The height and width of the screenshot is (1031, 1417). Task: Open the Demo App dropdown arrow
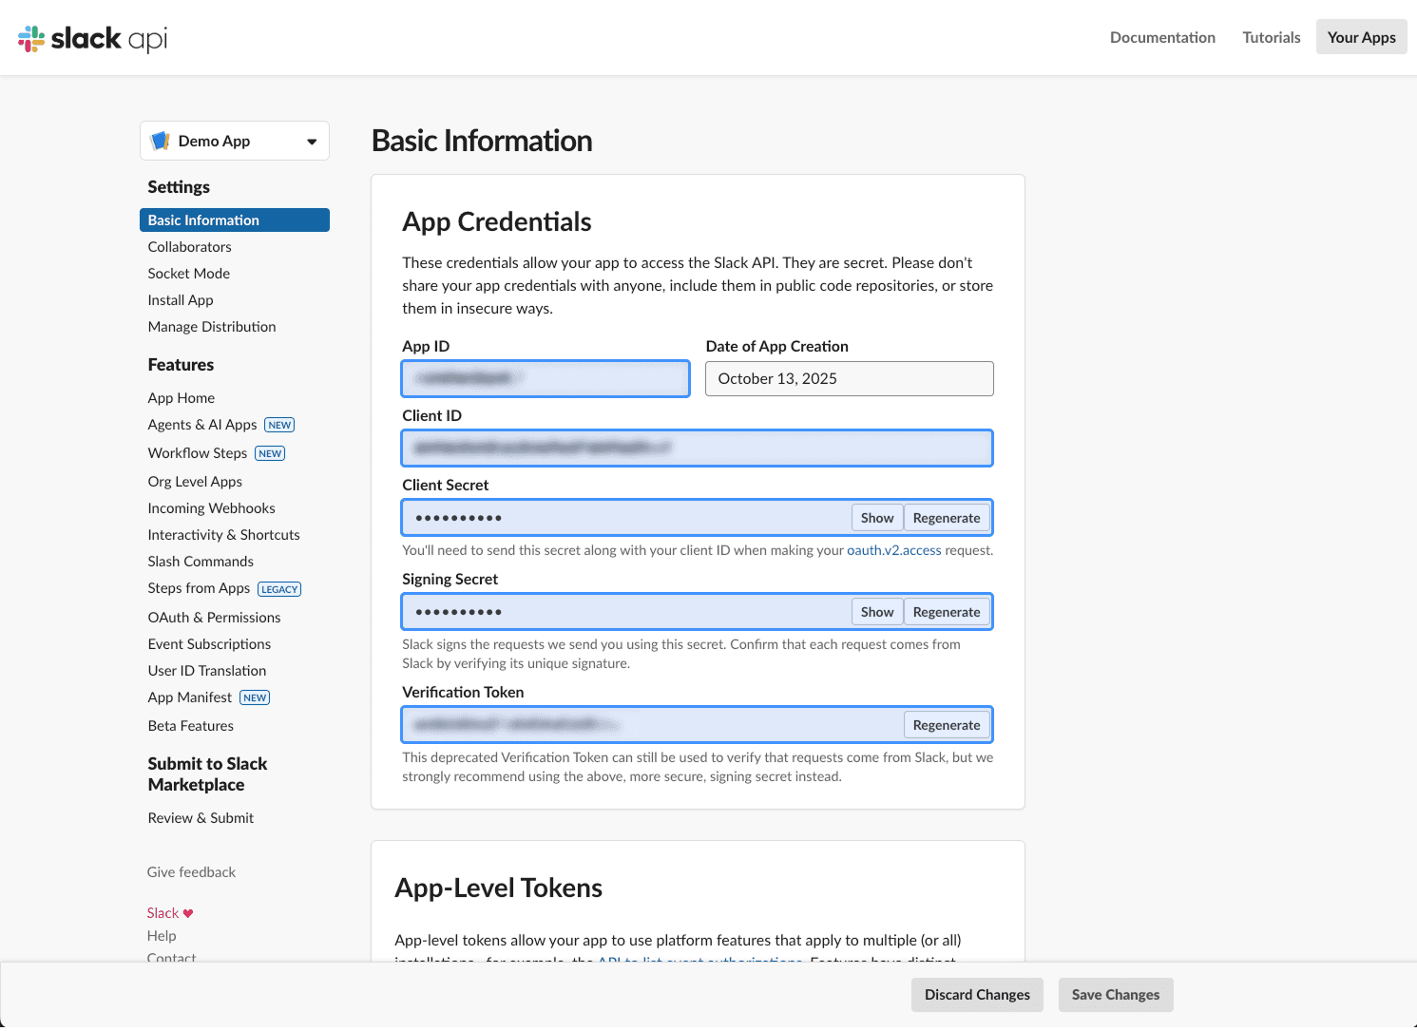312,142
